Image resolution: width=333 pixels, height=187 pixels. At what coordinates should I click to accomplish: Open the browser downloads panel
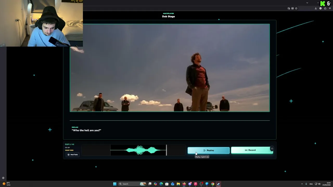click(316, 8)
